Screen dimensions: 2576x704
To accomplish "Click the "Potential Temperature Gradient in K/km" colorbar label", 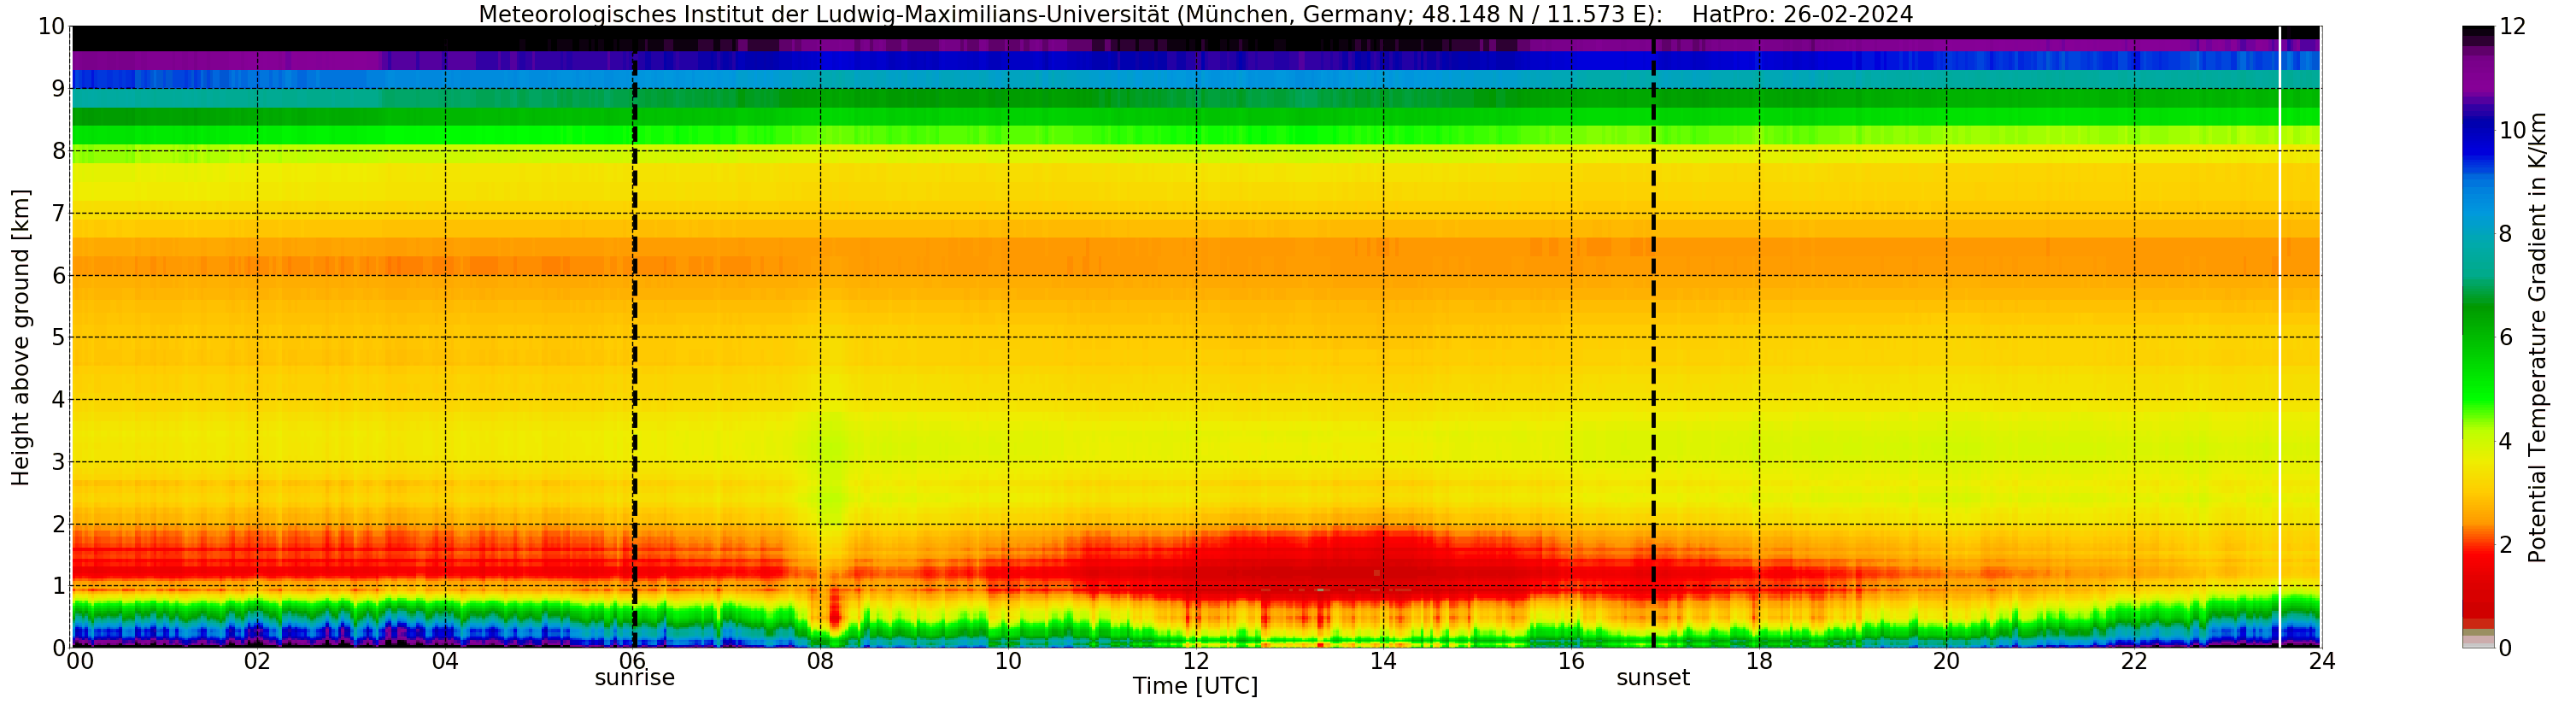I will pyautogui.click(x=2537, y=337).
